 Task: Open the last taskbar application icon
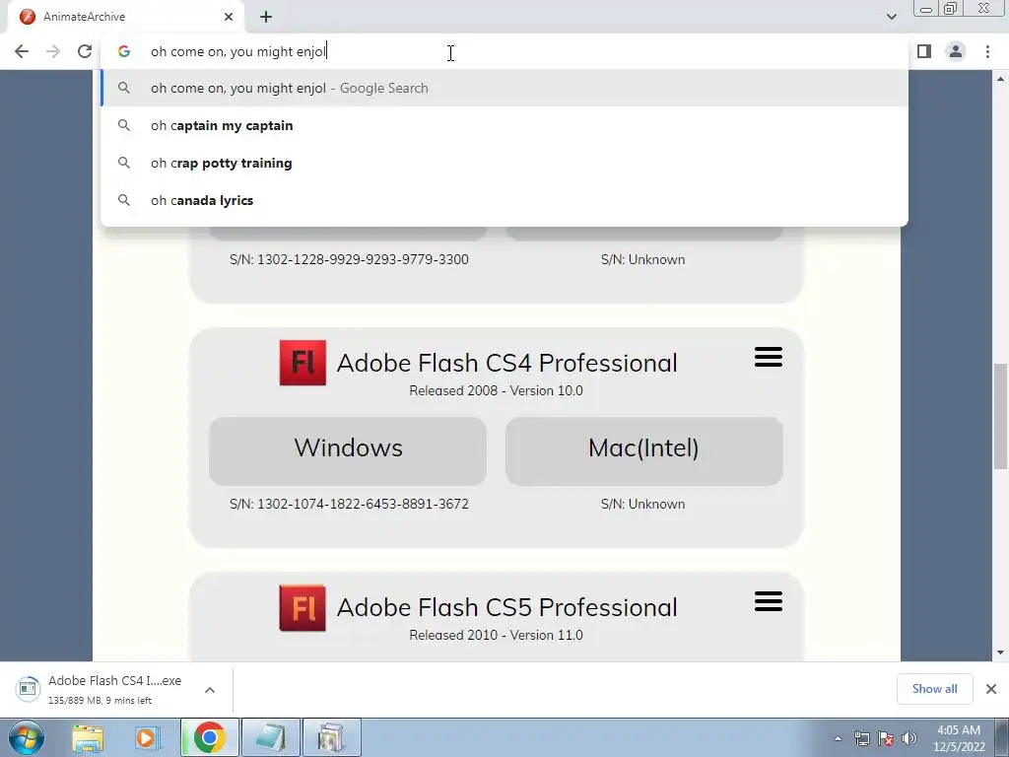(331, 737)
